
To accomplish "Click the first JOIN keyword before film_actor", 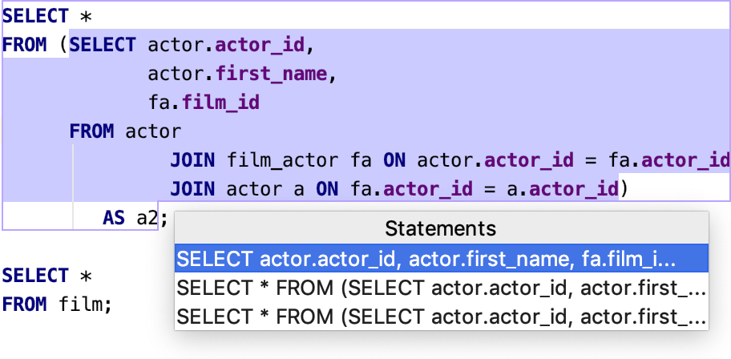I will (192, 159).
